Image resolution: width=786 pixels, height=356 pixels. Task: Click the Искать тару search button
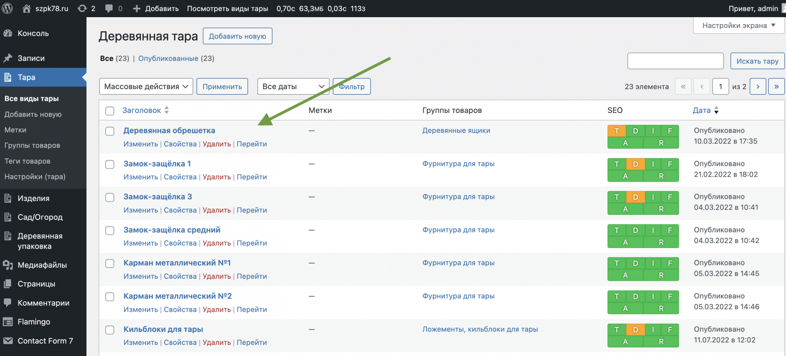757,61
